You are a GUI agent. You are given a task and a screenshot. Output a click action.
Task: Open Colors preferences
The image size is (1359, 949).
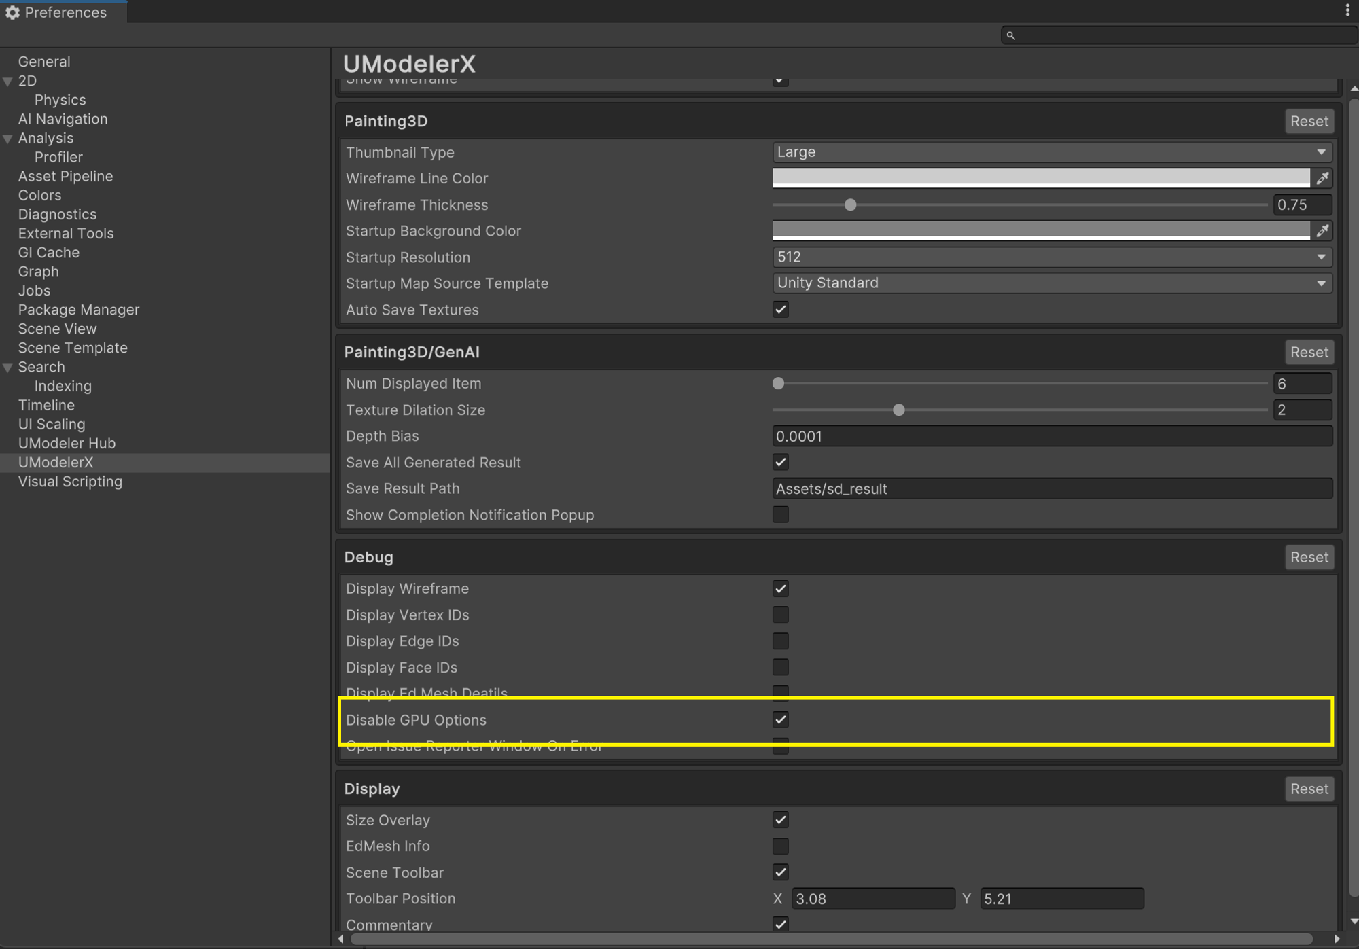point(39,195)
